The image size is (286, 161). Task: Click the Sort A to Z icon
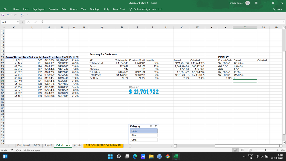22,15
